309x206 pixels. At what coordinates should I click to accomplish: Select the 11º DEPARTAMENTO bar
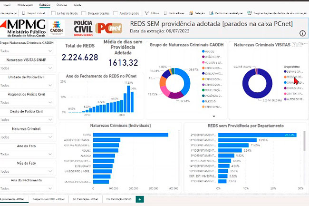tap(237, 140)
